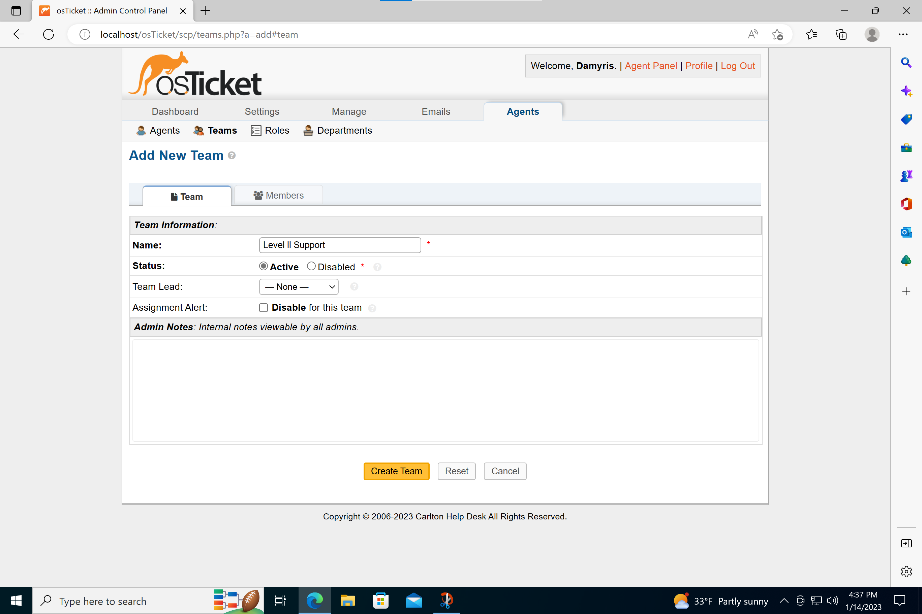Screen dimensions: 922x614
Task: Click the Profile link in header
Action: tap(698, 66)
